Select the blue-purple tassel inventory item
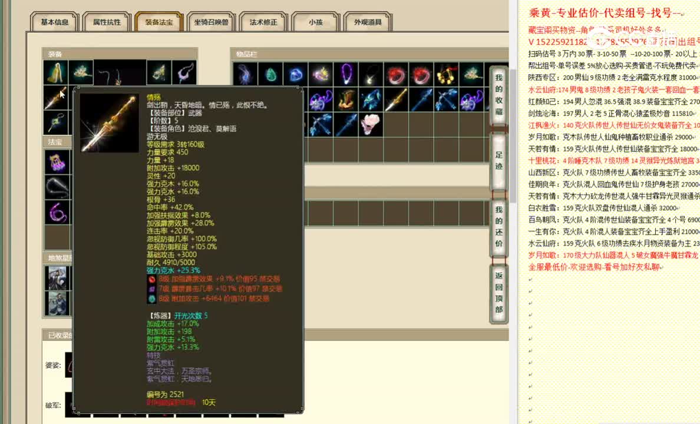700x424 pixels. (245, 74)
